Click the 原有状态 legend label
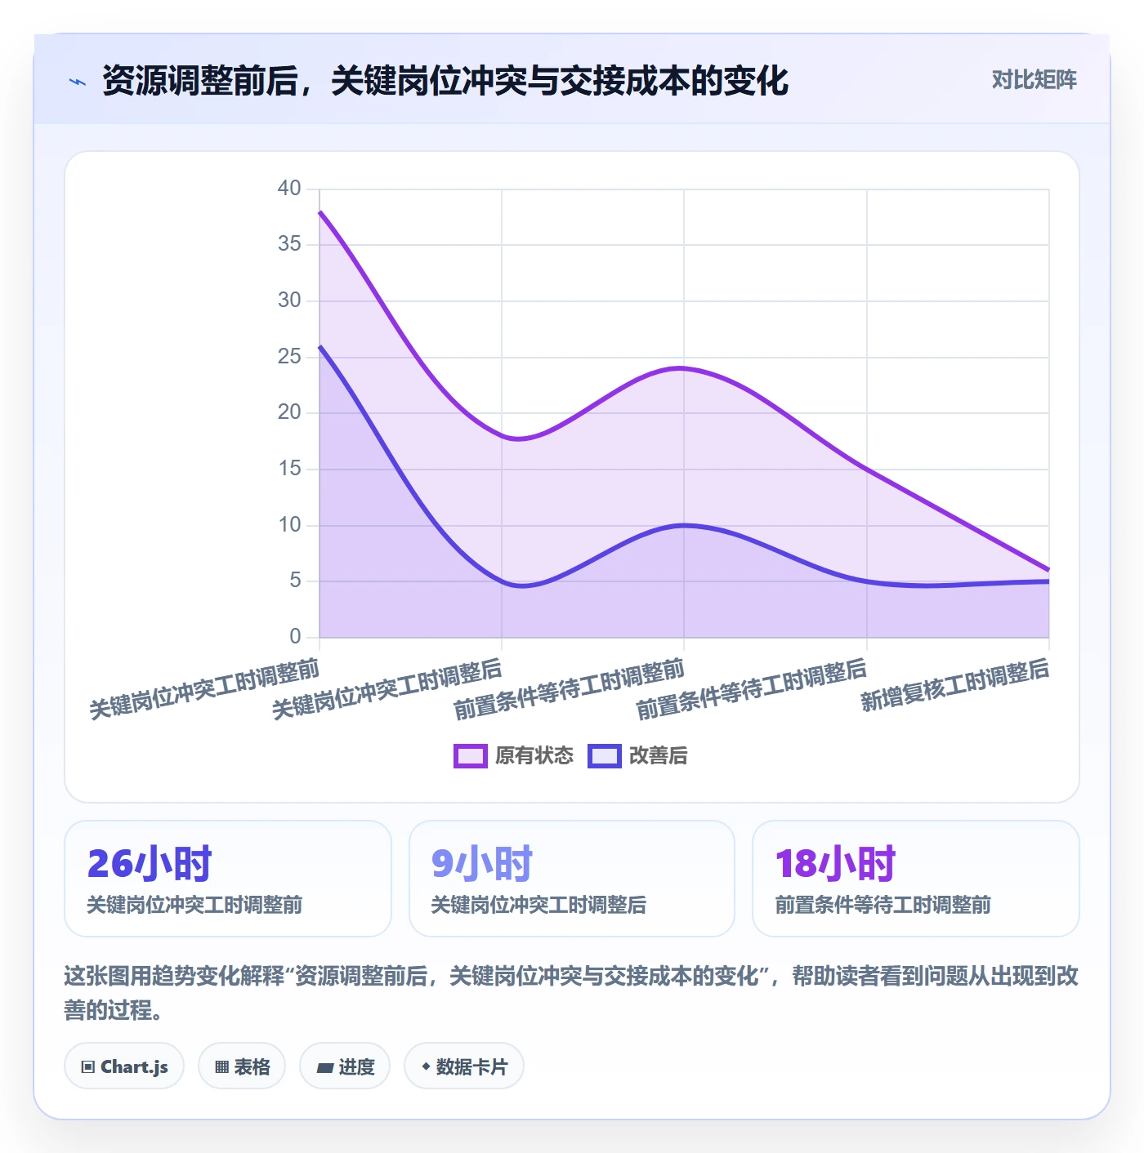 click(x=534, y=756)
